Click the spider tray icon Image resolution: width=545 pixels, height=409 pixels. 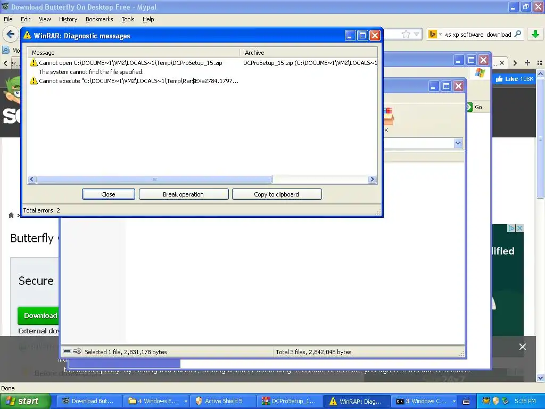(x=486, y=401)
